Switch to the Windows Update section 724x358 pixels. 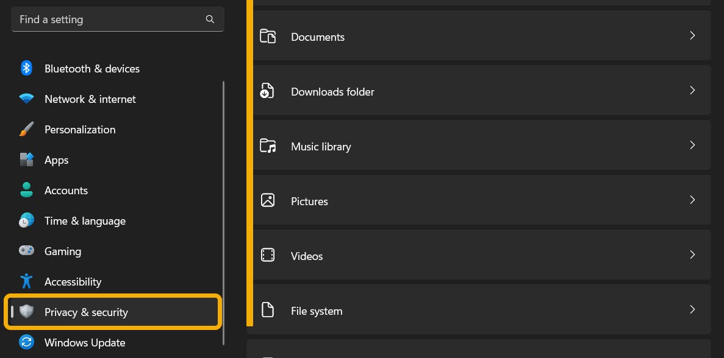[84, 342]
